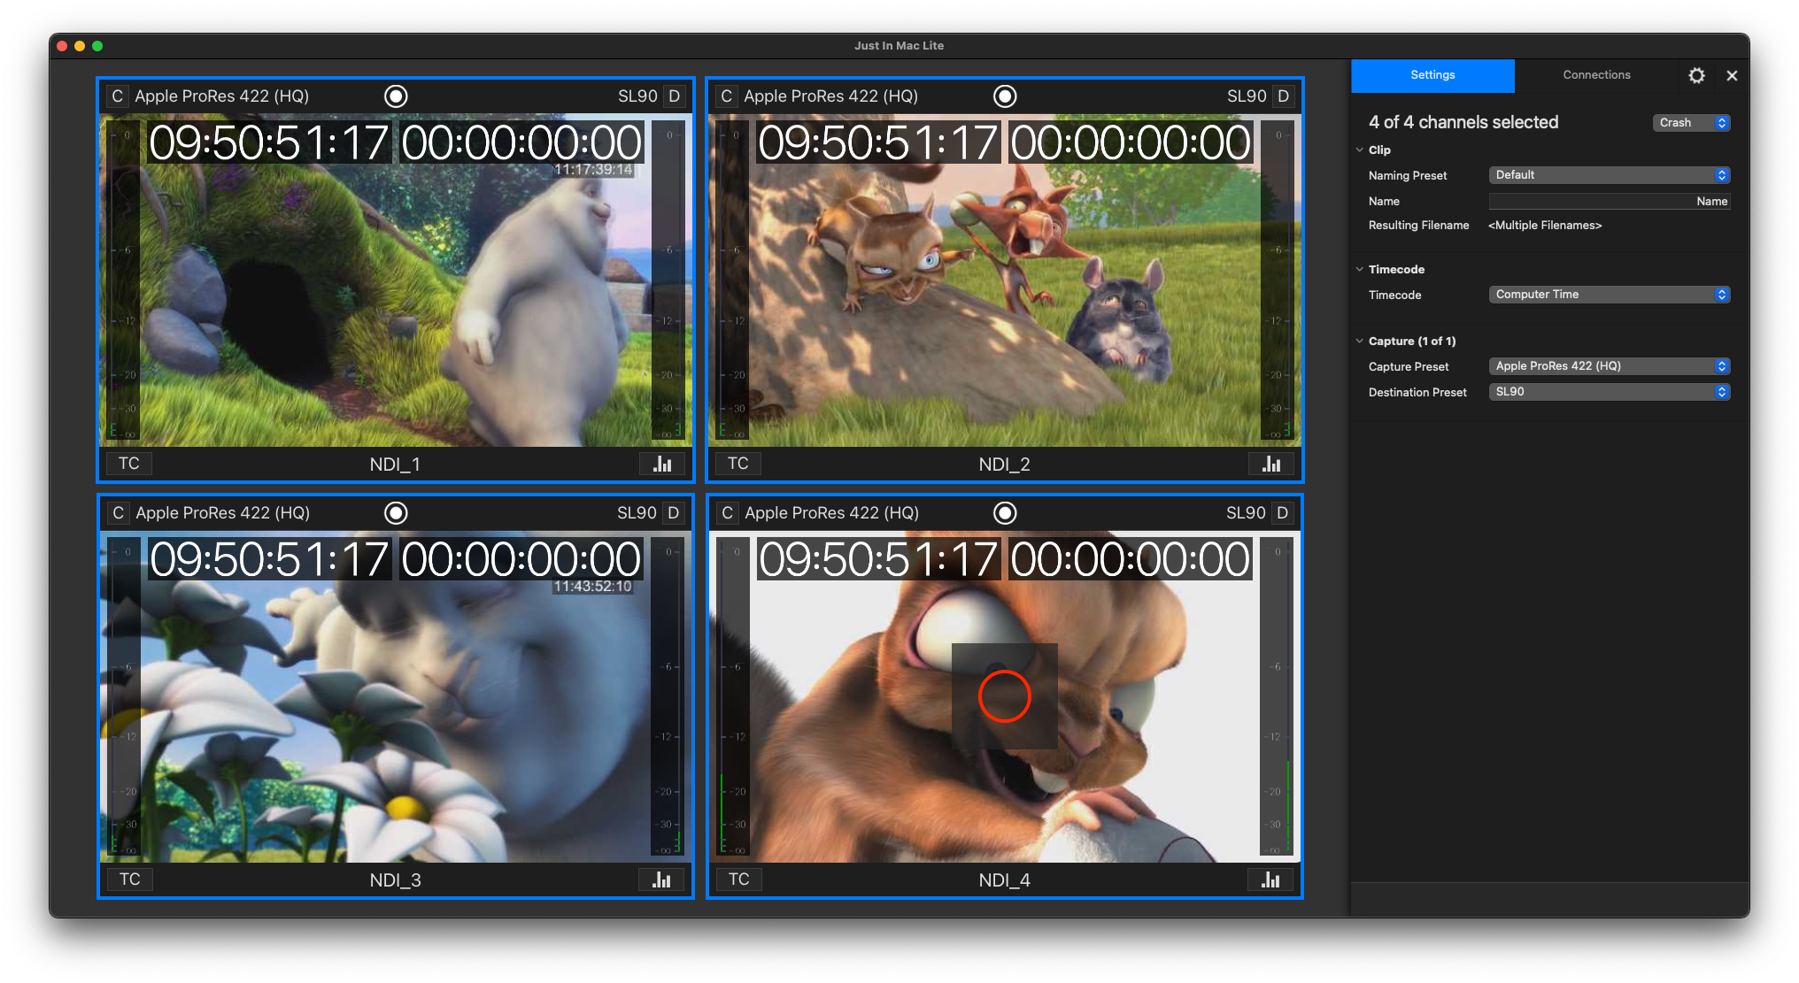This screenshot has width=1799, height=983.
Task: Close the settings side panel
Action: [1733, 76]
